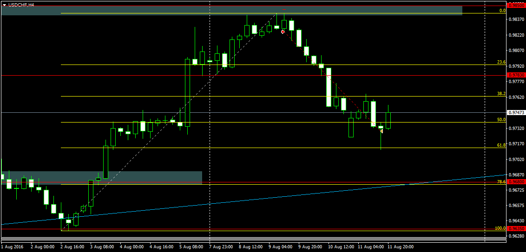Open the dropdown triangle beside USDCHF,H4
The width and height of the screenshot is (526, 252).
point(5,5)
